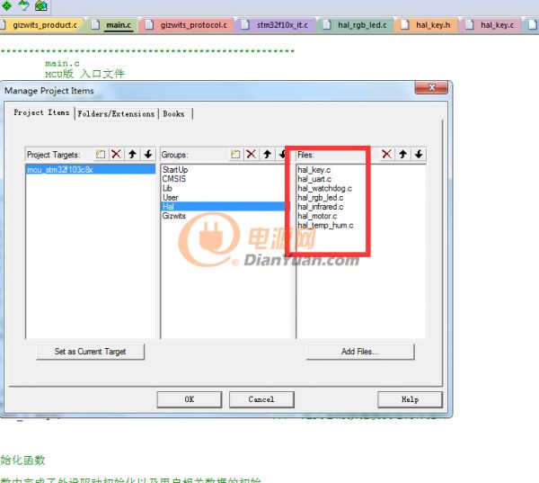
Task: Open the hal_key.h editor tab
Action: 428,25
